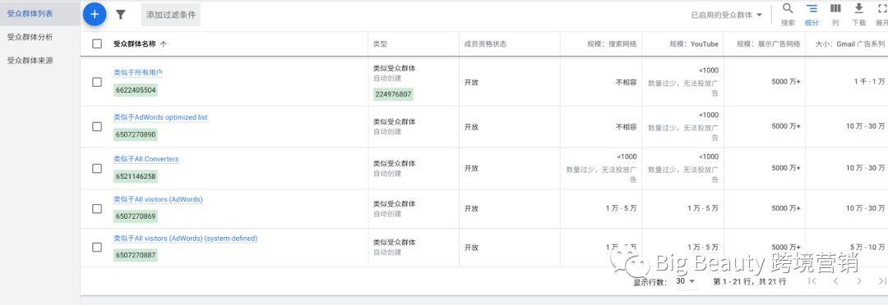Open 受众群体来源 in the sidebar
Screen dimensions: 888x305
click(x=30, y=61)
